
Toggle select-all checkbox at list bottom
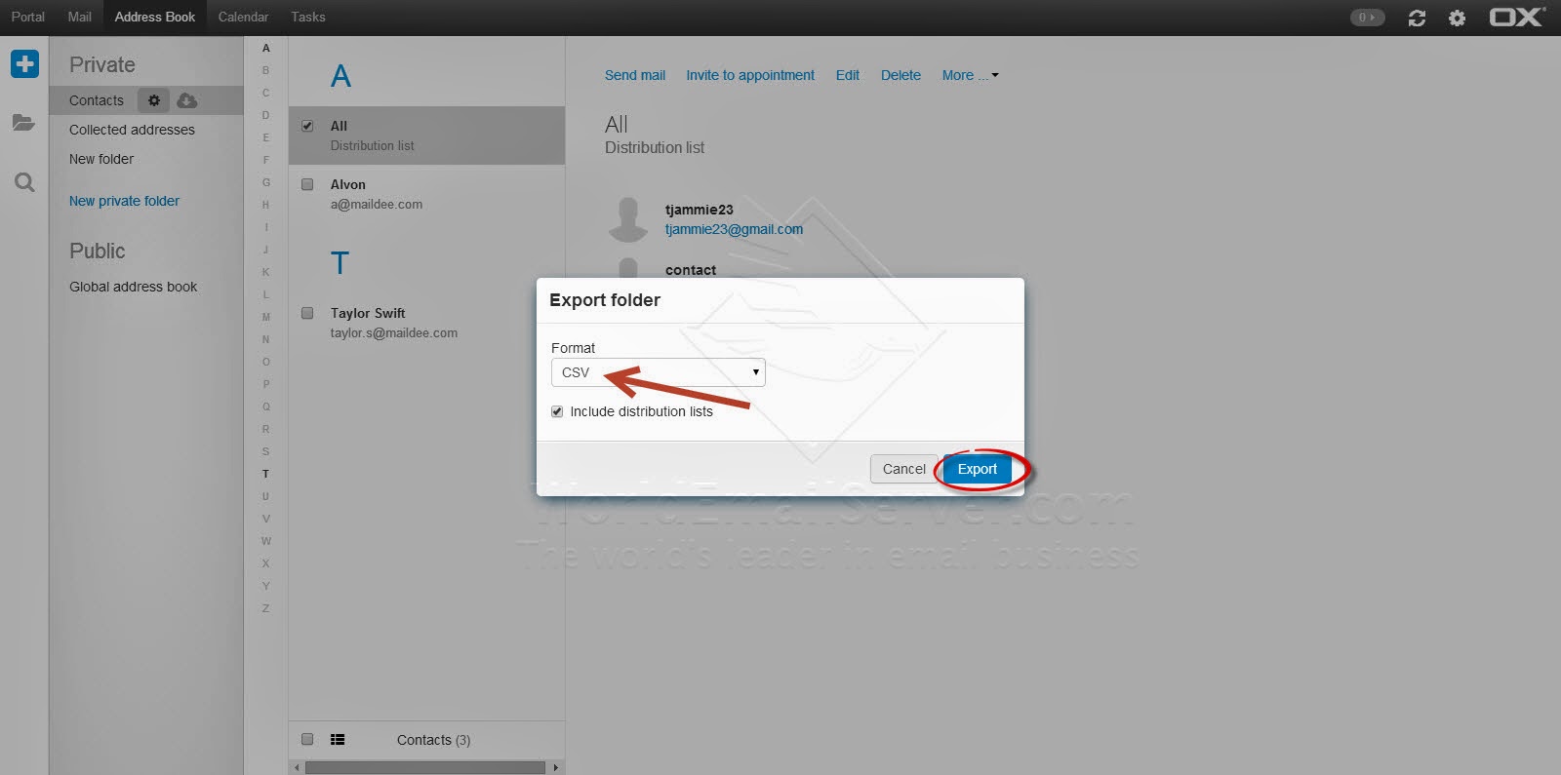point(307,739)
